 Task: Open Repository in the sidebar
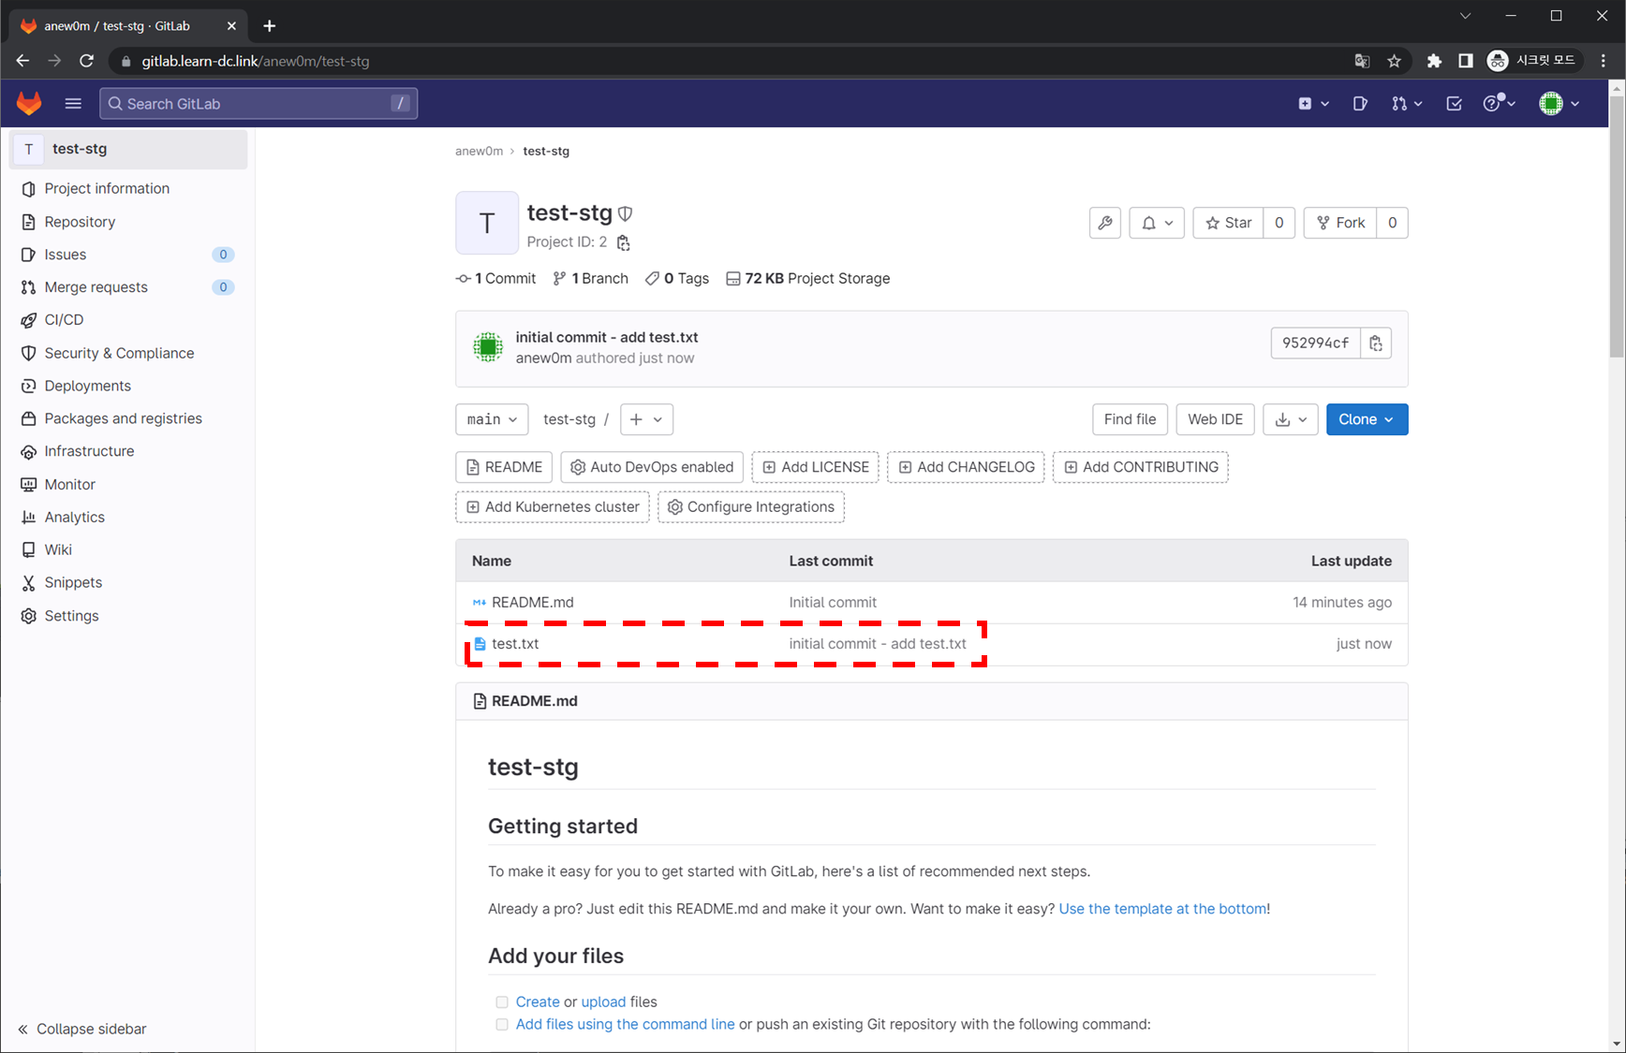80,222
